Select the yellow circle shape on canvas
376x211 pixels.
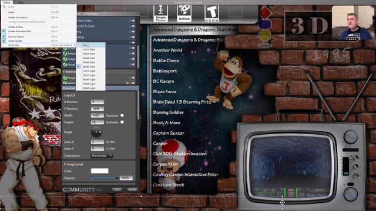pos(265,36)
